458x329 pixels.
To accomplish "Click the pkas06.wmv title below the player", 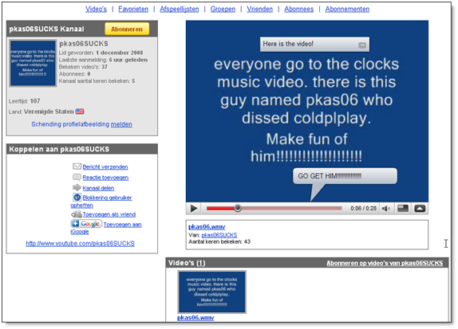I will pos(207,226).
